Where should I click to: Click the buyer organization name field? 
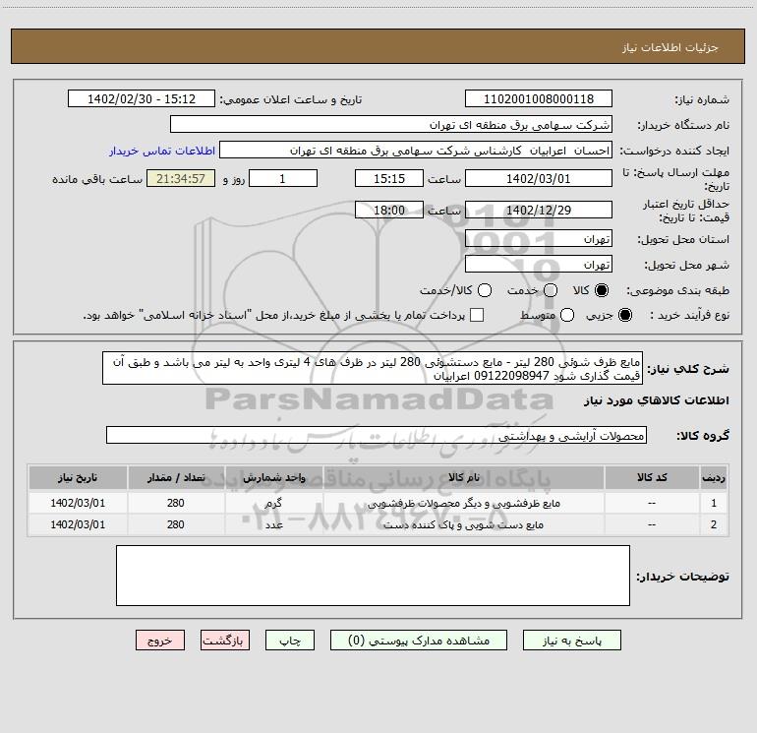391,124
